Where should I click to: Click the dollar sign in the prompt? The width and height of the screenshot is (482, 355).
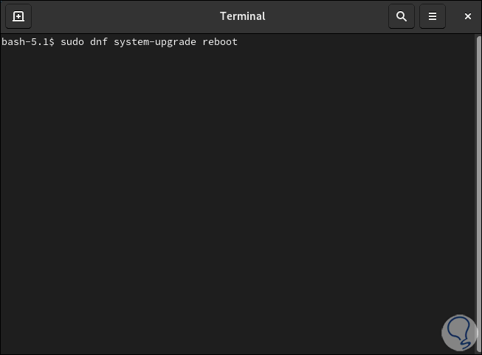[x=52, y=42]
